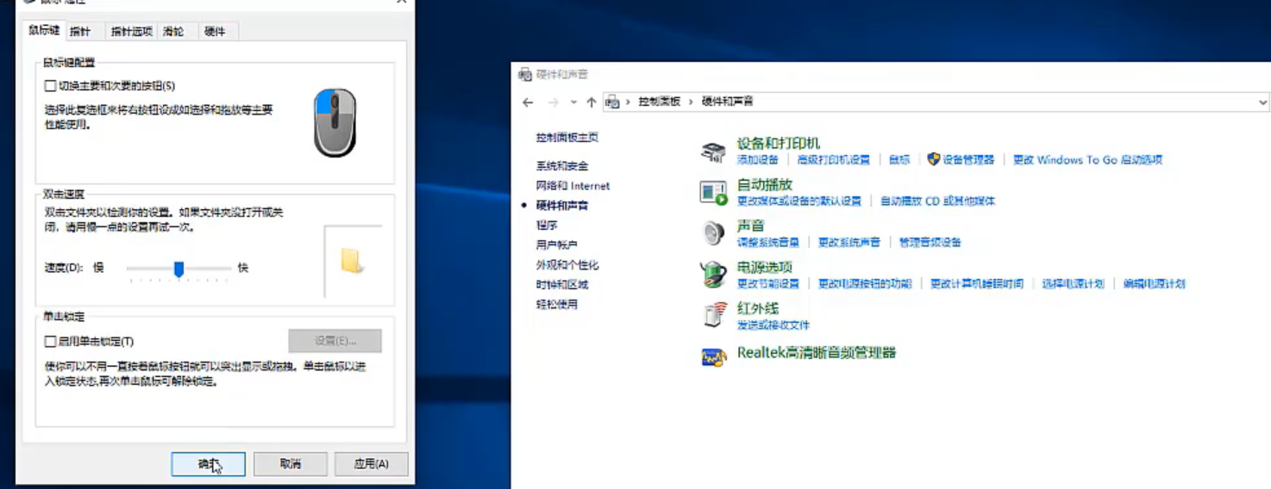1271x489 pixels.
Task: Enable the ClickLock checkbox
Action: [50, 342]
